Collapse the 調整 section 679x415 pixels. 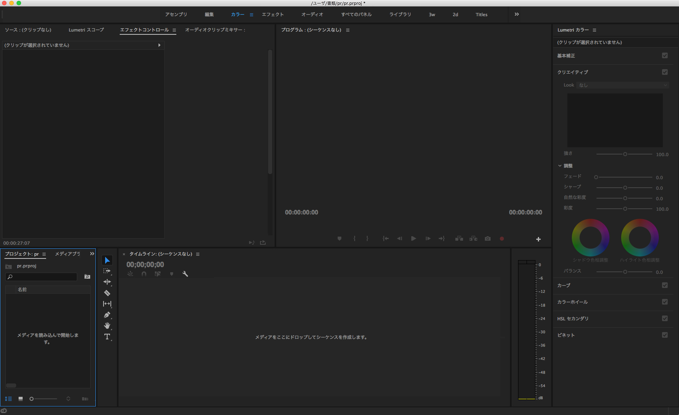point(560,166)
